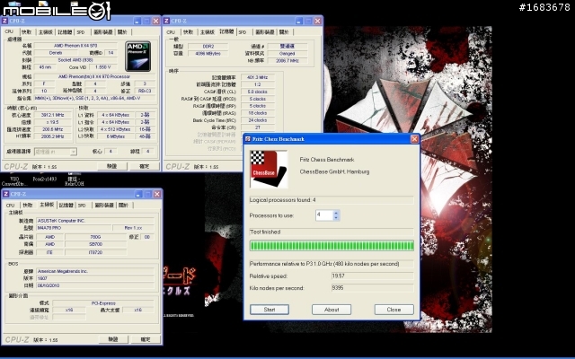Click the NB frequency value 2006.7 MHz
This screenshot has width=575, height=359.
287,60
